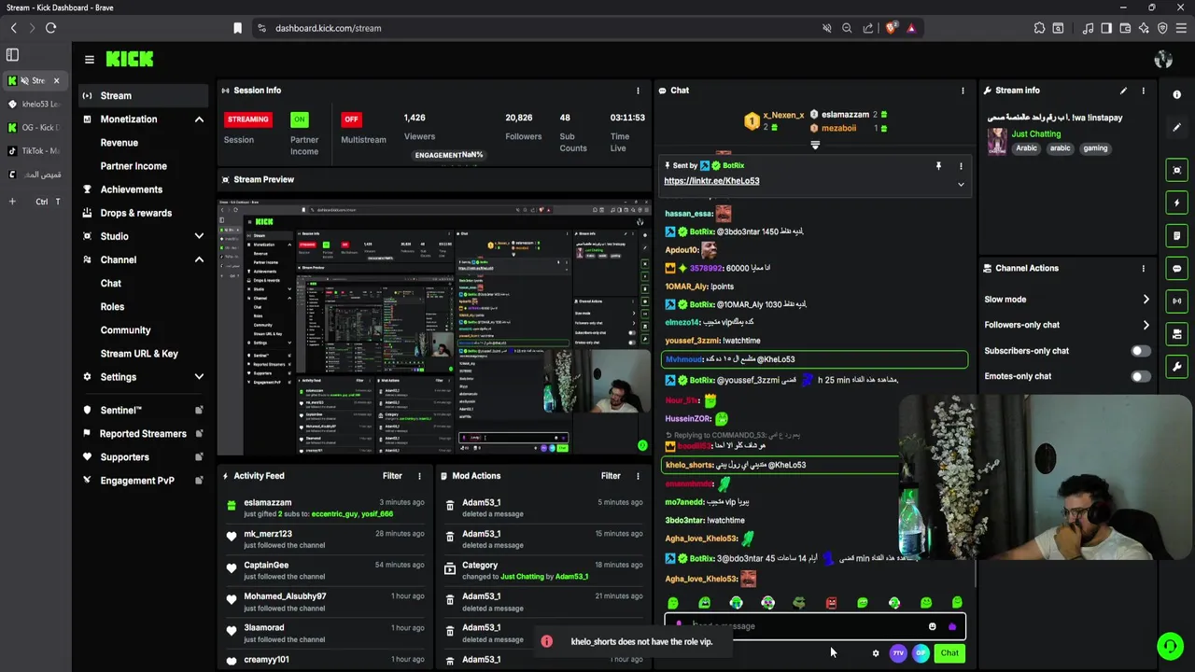Click the wrench icon in right toolbar

click(1176, 367)
